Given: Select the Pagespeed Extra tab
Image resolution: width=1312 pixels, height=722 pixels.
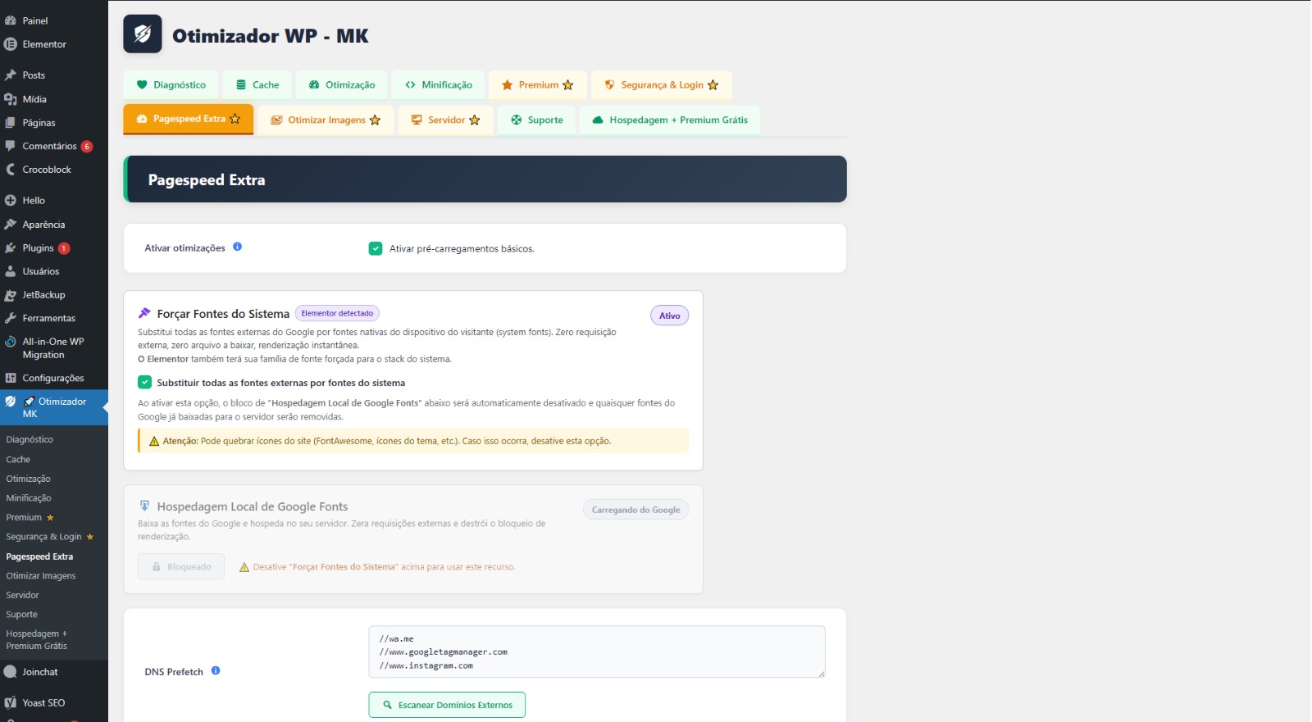Looking at the screenshot, I should click(x=188, y=119).
